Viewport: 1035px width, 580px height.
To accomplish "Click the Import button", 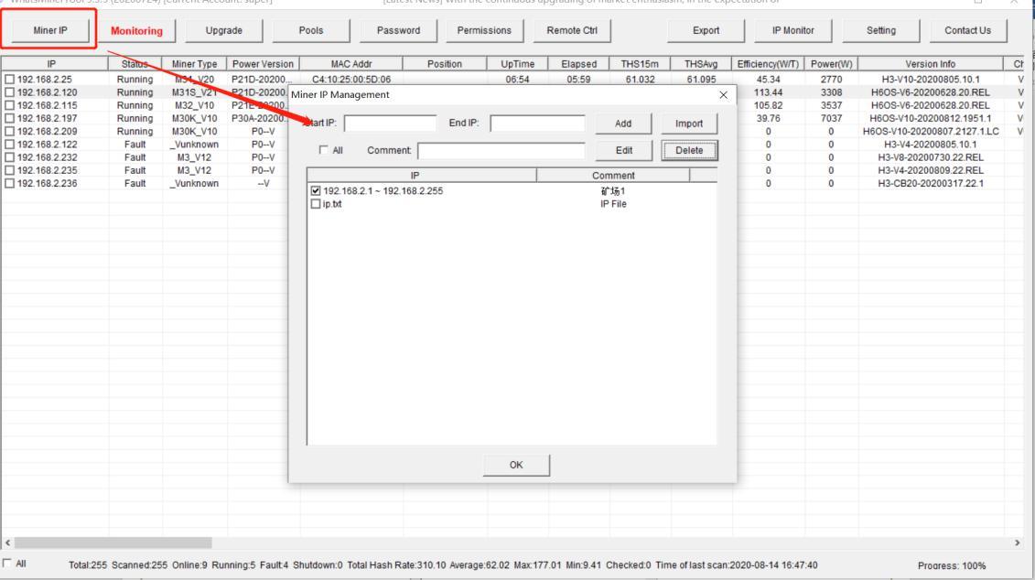I will 689,124.
